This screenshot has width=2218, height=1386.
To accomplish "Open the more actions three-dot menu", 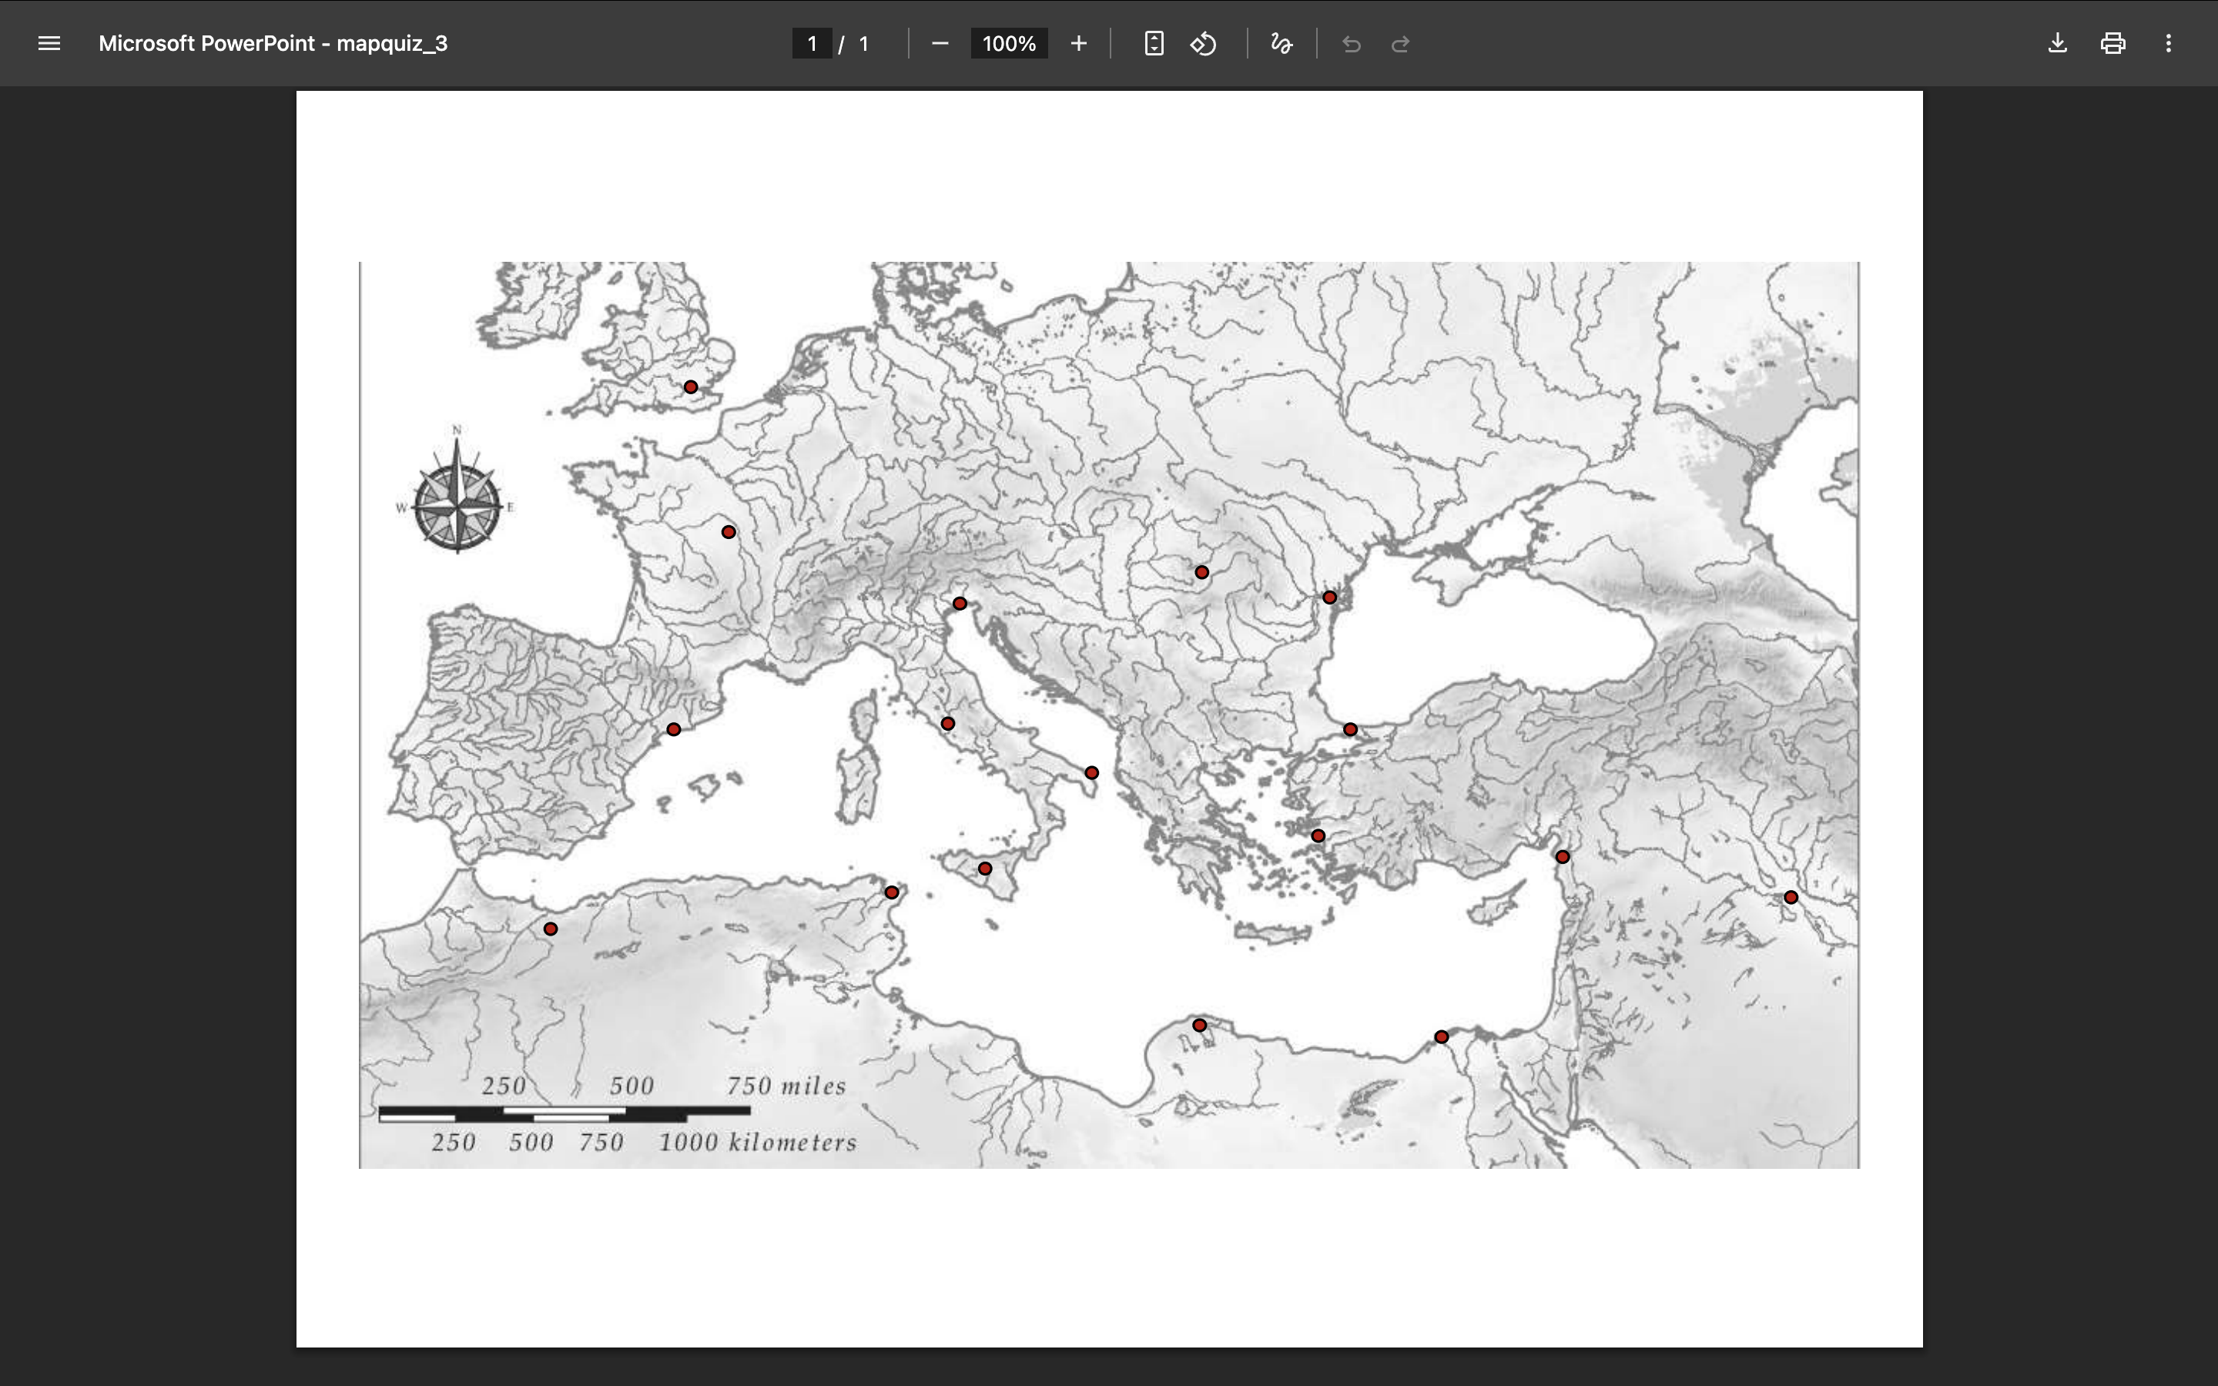I will (2169, 43).
